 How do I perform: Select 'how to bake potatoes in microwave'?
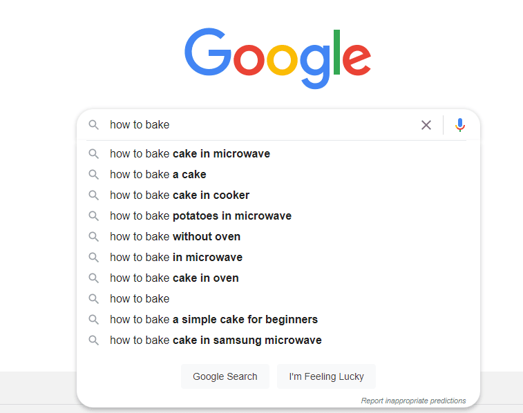pos(278,215)
